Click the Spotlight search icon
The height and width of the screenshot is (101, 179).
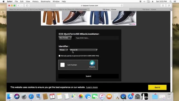click(x=170, y=1)
